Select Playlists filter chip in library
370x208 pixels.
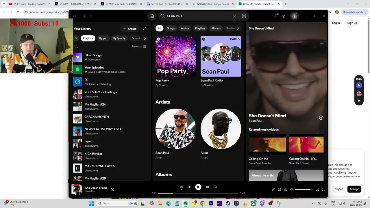coord(88,38)
